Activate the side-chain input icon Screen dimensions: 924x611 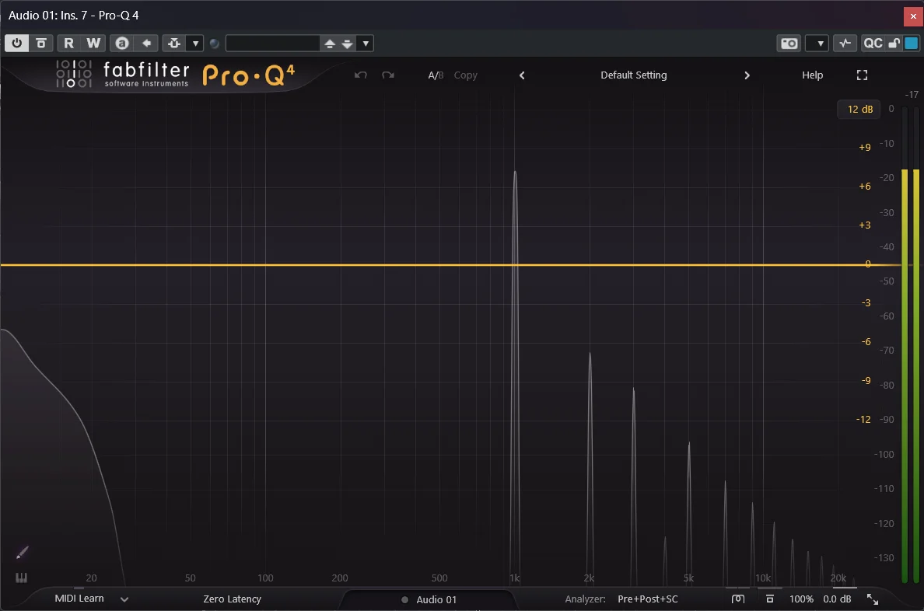pos(174,43)
